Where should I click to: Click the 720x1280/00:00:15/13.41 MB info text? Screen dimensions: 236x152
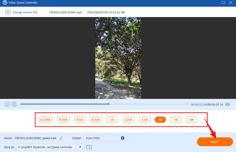click(x=106, y=12)
